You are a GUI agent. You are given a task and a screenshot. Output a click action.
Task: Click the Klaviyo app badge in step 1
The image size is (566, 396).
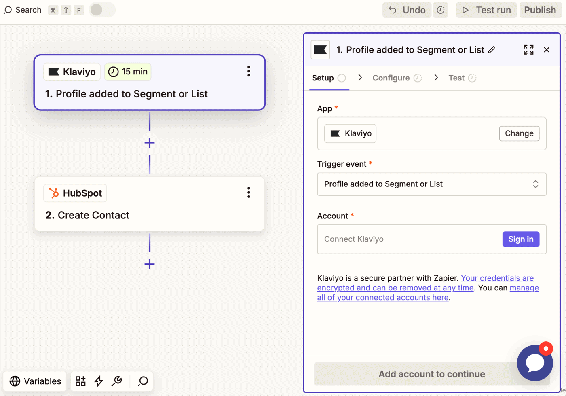(x=72, y=72)
